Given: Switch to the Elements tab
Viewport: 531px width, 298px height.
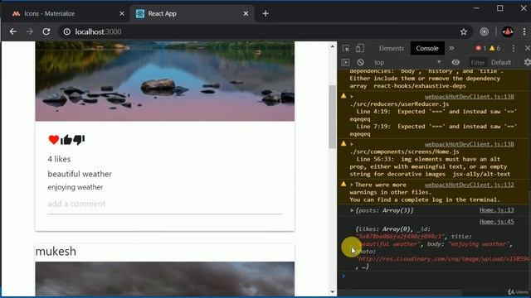Looking at the screenshot, I should click(x=391, y=48).
